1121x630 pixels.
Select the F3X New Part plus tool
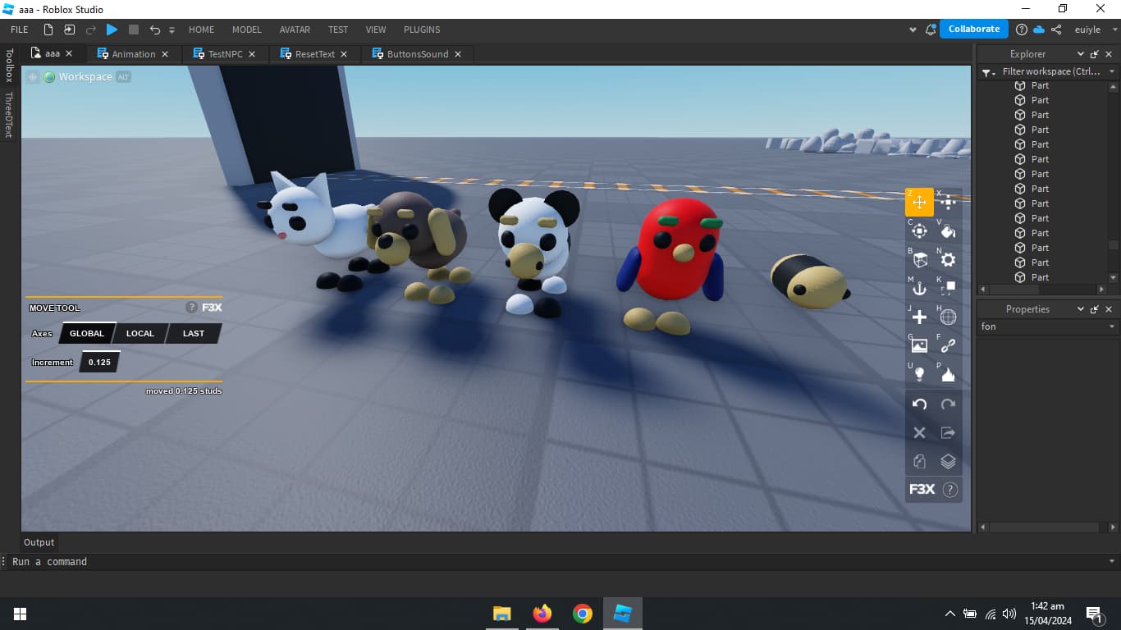919,317
